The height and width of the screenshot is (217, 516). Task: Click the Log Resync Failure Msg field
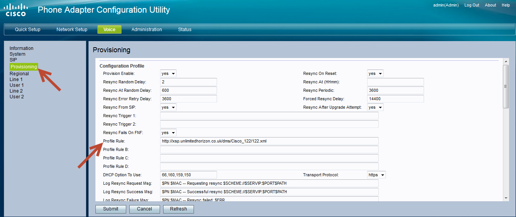pyautogui.click(x=269, y=199)
